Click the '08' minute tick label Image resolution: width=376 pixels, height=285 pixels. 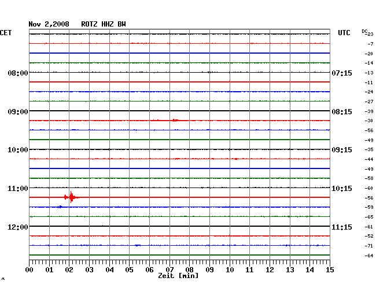(189, 270)
